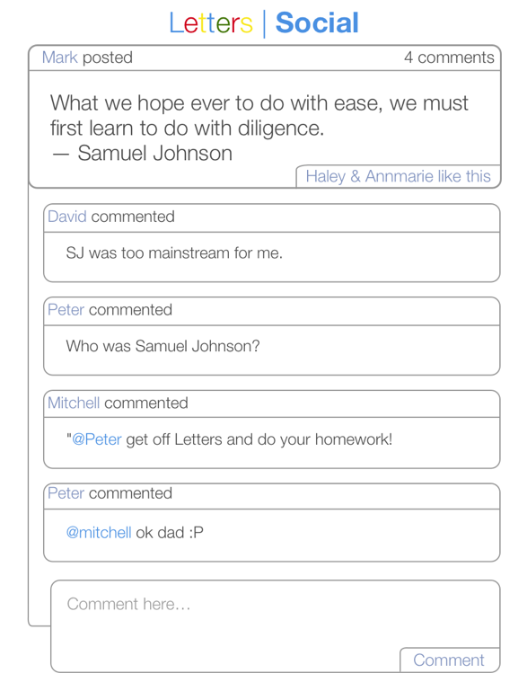Focus the Comment here text field
This screenshot has height=691, width=527.
[x=275, y=625]
